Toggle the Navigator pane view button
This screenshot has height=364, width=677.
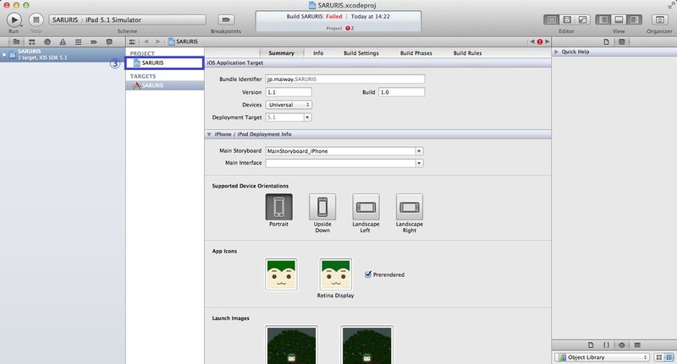click(x=603, y=19)
